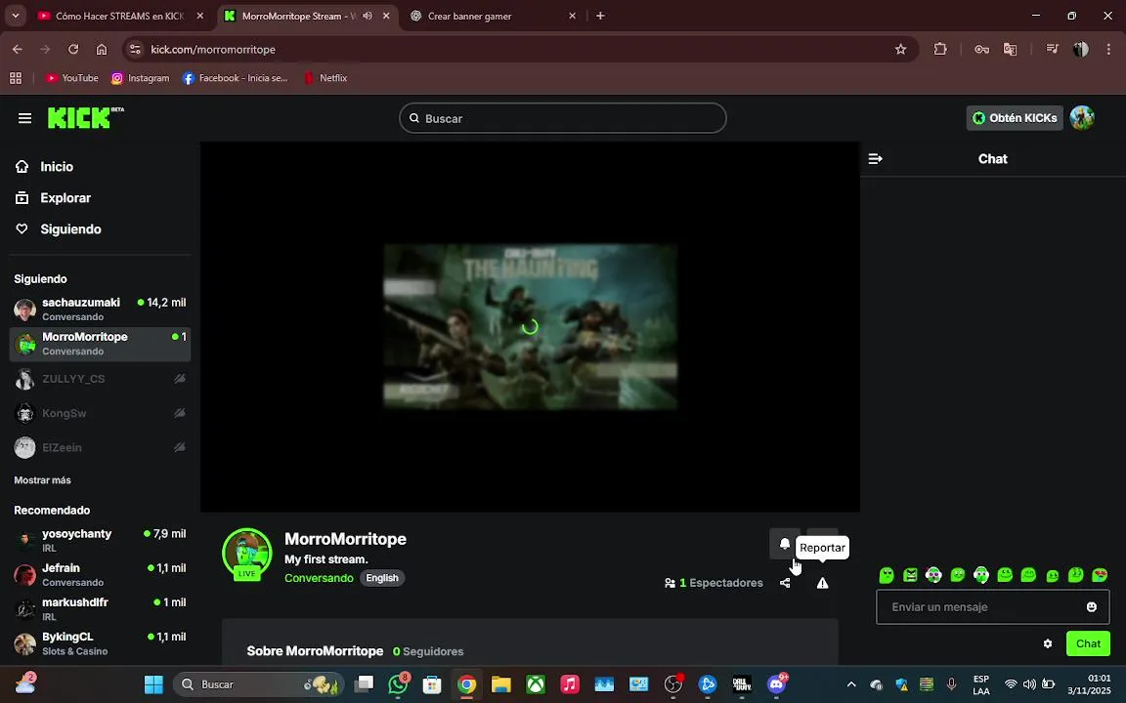Open recommended channel BykingCL
The height and width of the screenshot is (703, 1126).
click(x=100, y=643)
